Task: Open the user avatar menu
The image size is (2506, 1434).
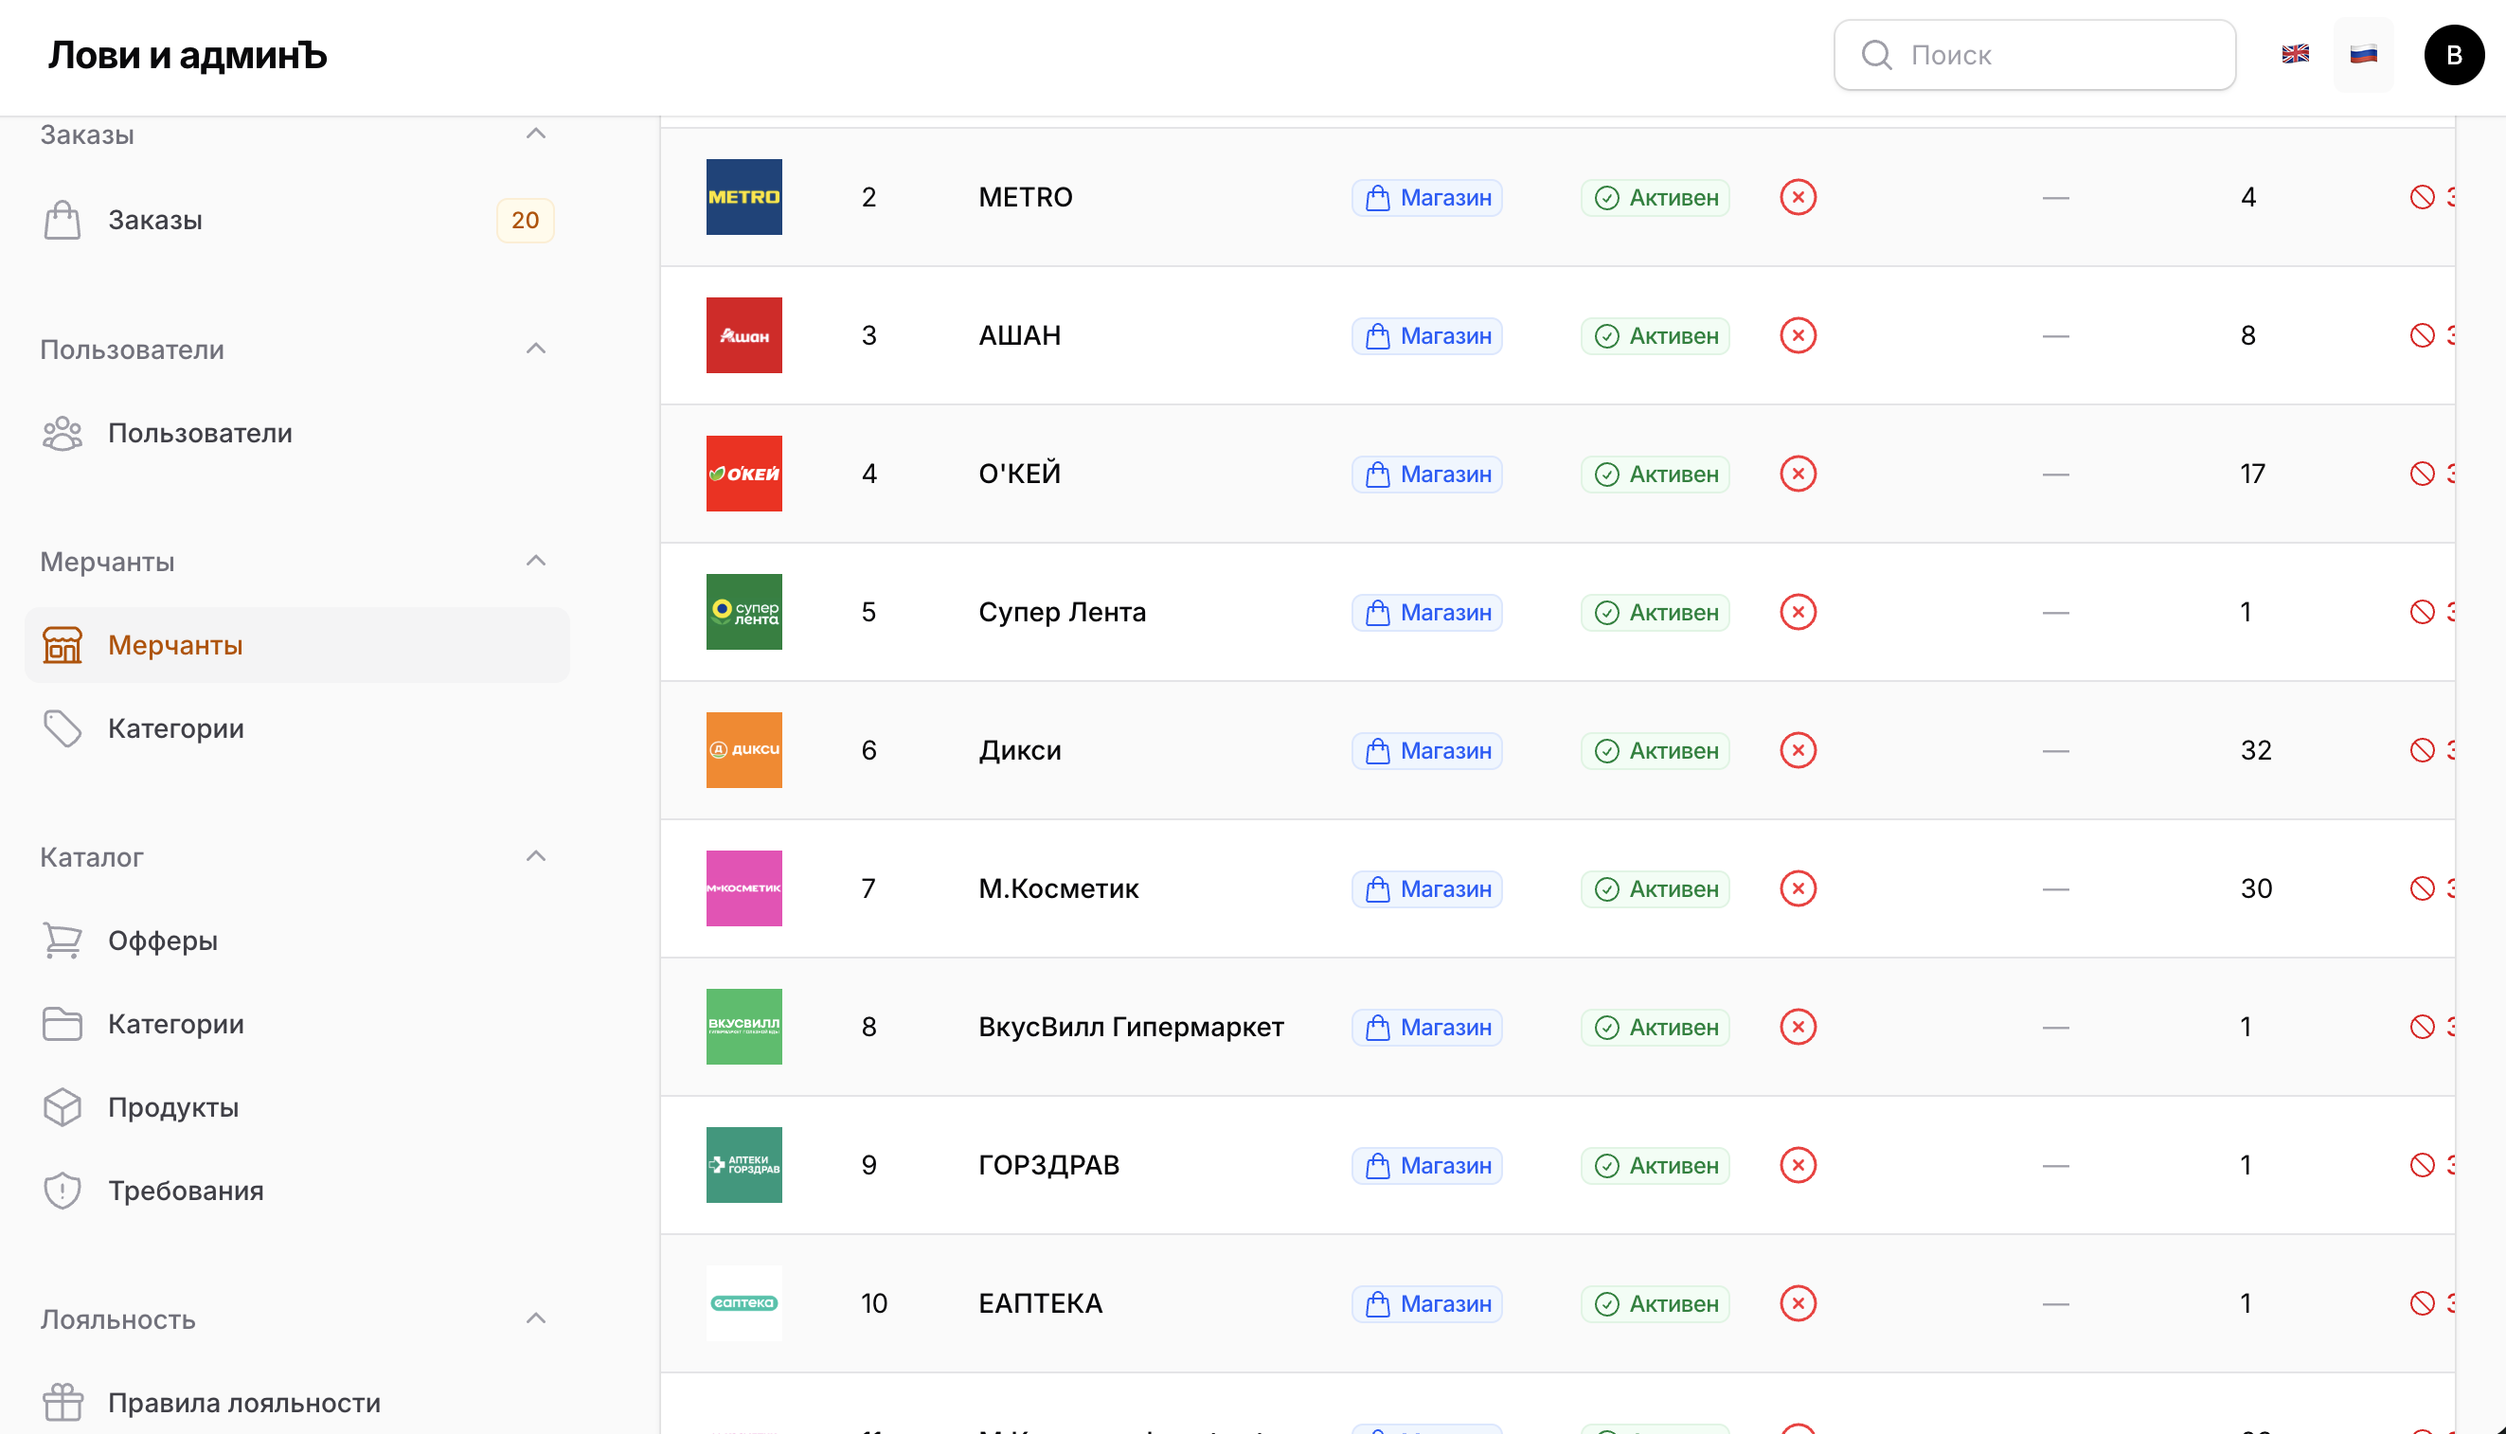Action: click(2454, 55)
